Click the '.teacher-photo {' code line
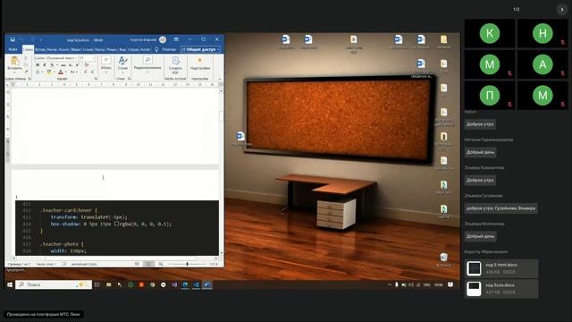Viewport: 572px width, 322px height. point(62,244)
